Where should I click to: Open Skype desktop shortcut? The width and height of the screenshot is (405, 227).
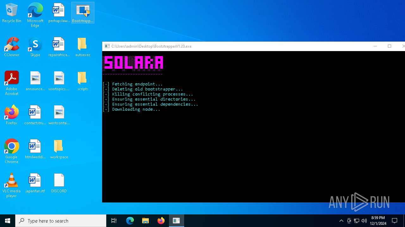pyautogui.click(x=35, y=47)
